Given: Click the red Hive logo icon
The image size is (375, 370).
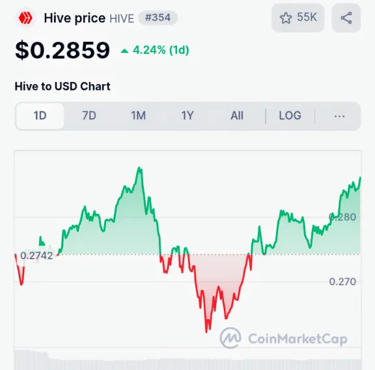Looking at the screenshot, I should click(x=25, y=18).
